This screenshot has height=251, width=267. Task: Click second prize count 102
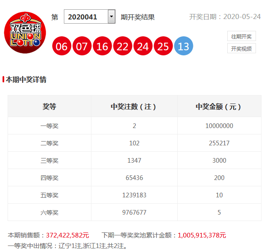pos(135,143)
